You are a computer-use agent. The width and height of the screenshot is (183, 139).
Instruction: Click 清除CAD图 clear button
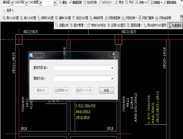63,18
